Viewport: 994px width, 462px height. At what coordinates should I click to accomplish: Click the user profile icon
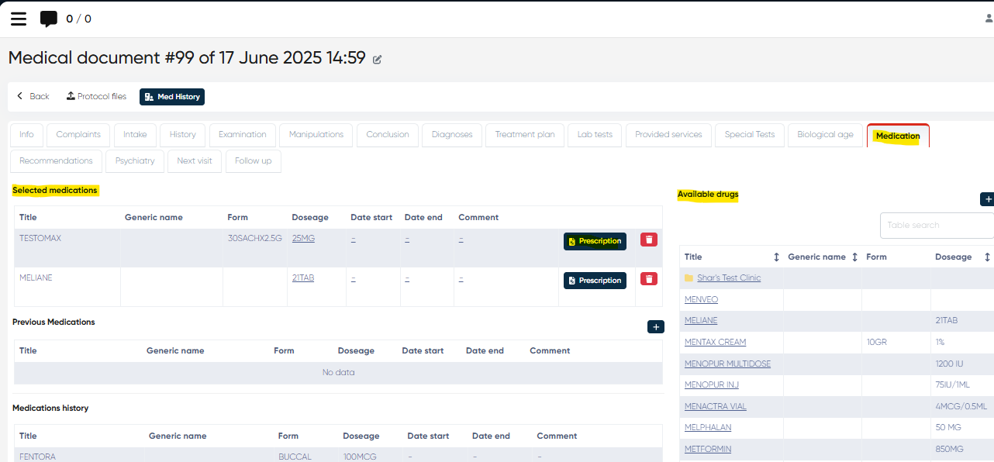(988, 19)
